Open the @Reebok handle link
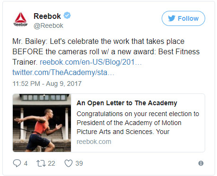This screenshot has width=217, height=176. 48,25
